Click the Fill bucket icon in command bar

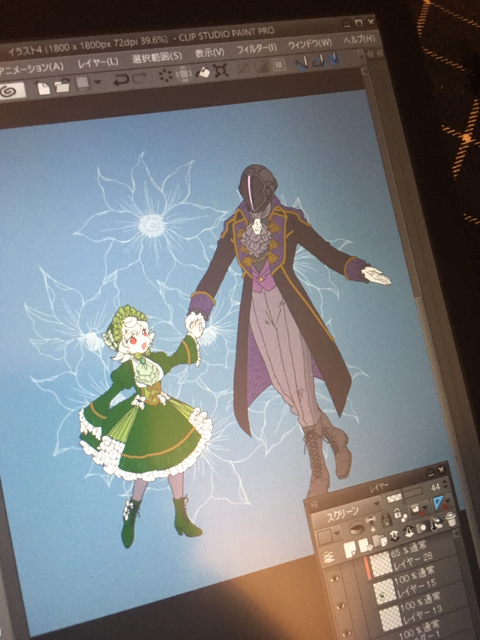203,72
